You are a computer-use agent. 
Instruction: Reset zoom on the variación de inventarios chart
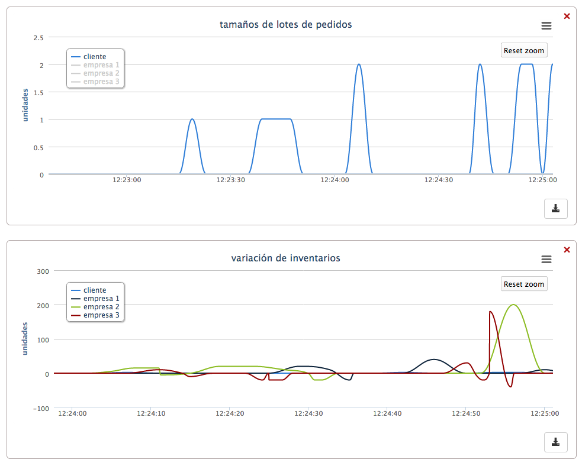(523, 284)
